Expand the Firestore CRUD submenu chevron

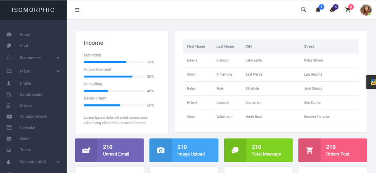click(58, 162)
